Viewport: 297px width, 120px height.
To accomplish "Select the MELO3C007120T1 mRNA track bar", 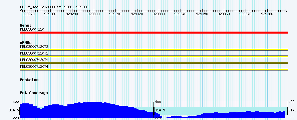I will click(x=154, y=63).
